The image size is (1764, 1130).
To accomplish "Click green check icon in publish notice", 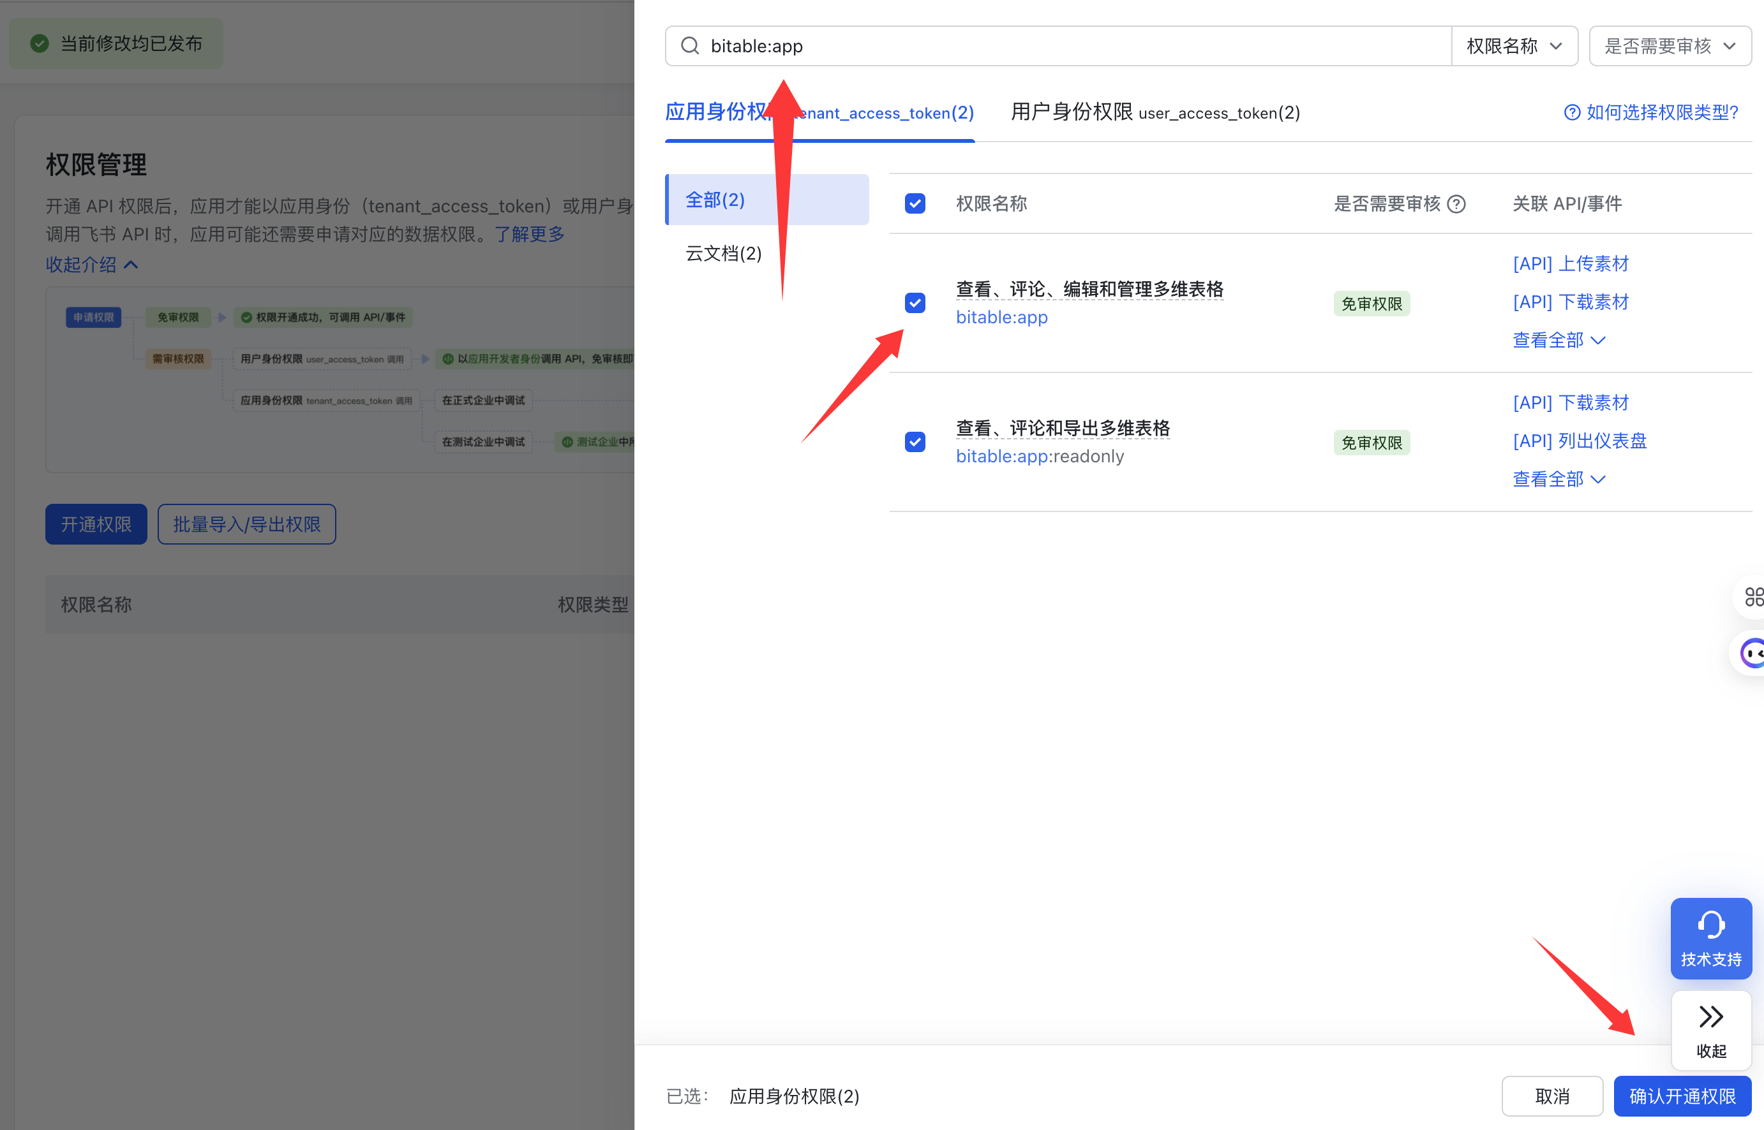I will pyautogui.click(x=40, y=44).
